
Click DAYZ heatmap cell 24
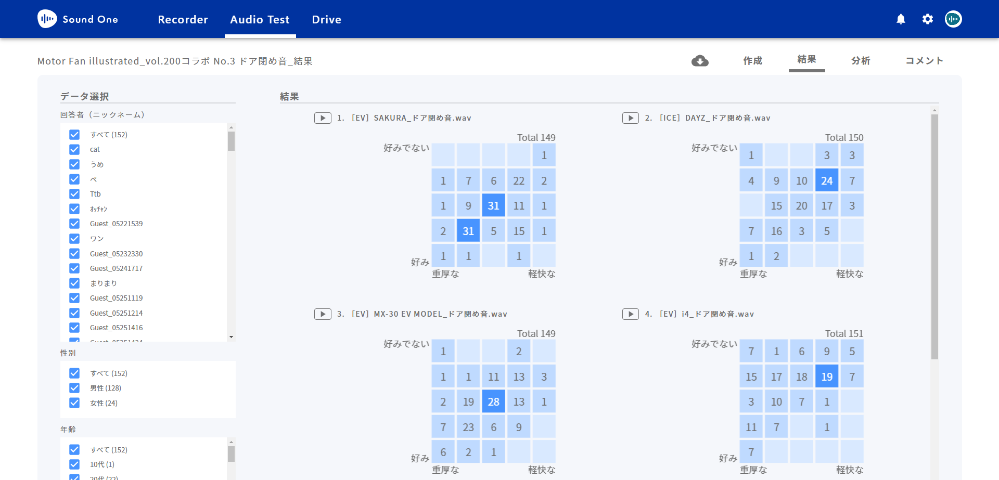click(827, 180)
